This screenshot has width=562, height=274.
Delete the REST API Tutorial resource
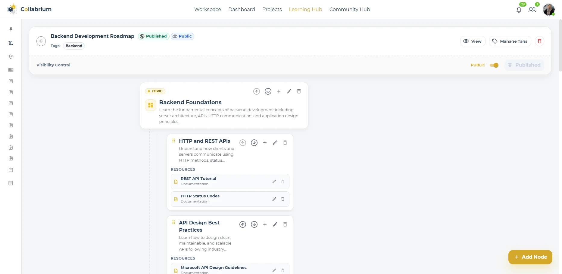(x=283, y=181)
